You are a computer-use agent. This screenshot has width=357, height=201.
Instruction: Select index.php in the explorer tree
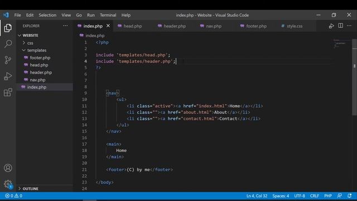pyautogui.click(x=45, y=87)
